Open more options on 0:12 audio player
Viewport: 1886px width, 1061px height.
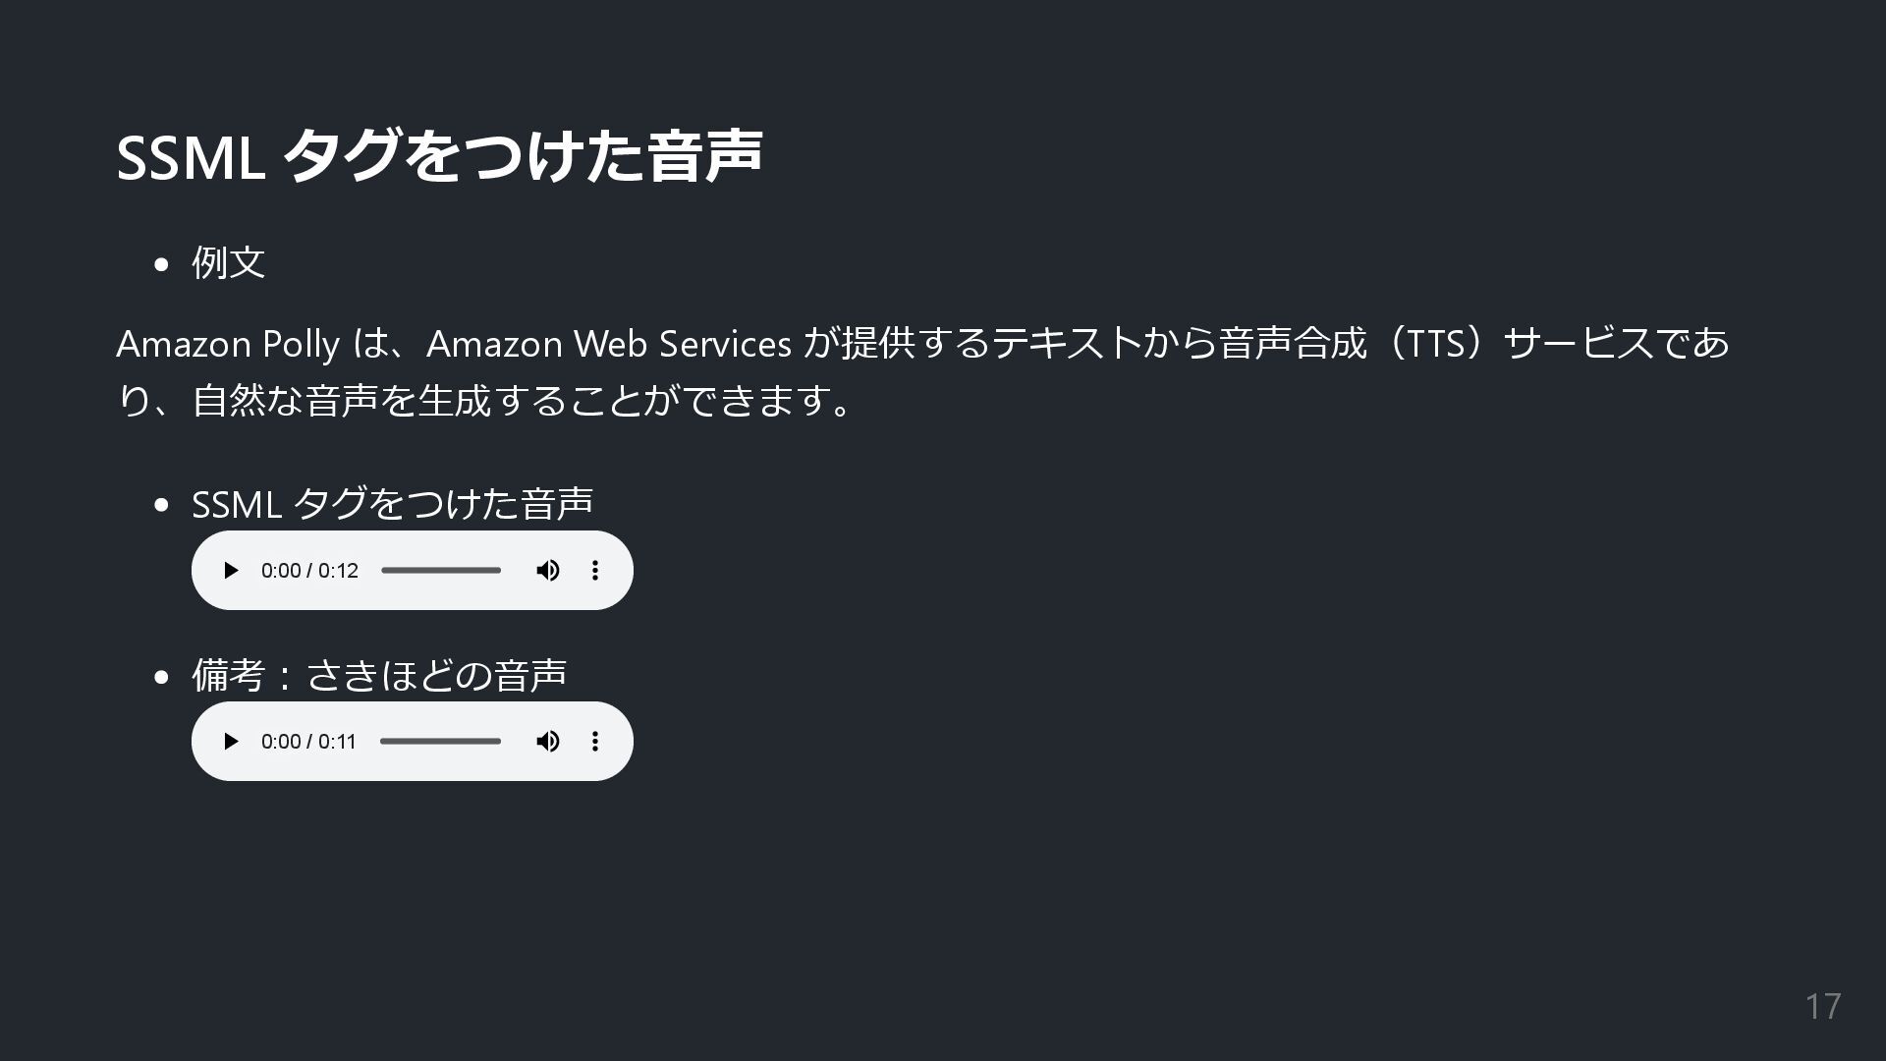(595, 571)
